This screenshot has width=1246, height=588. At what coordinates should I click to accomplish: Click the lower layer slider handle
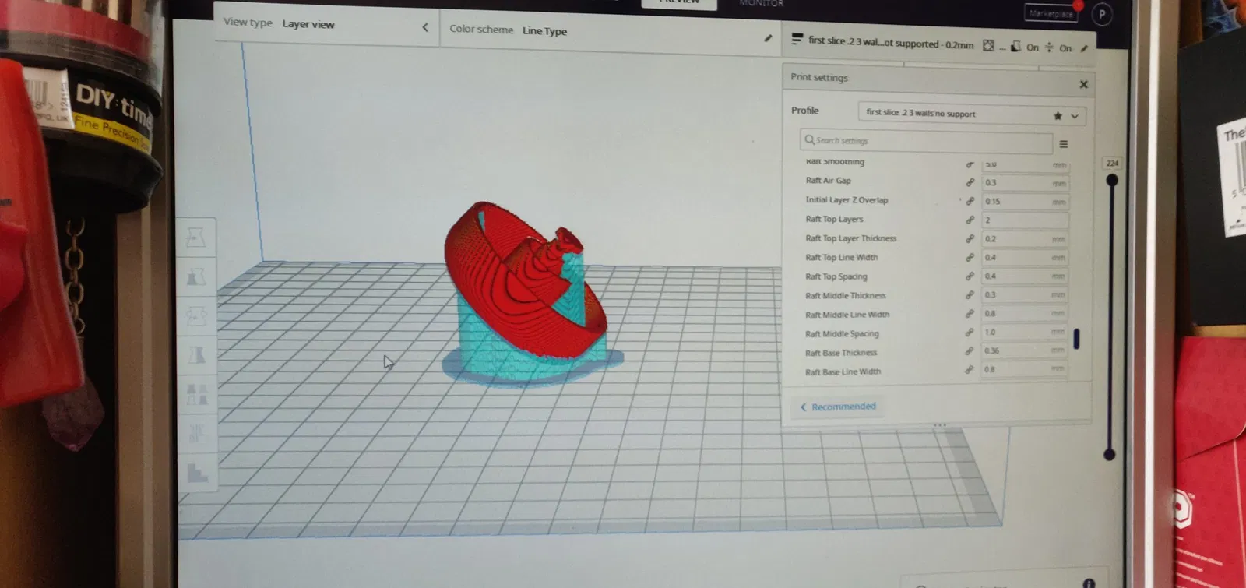pyautogui.click(x=1110, y=455)
